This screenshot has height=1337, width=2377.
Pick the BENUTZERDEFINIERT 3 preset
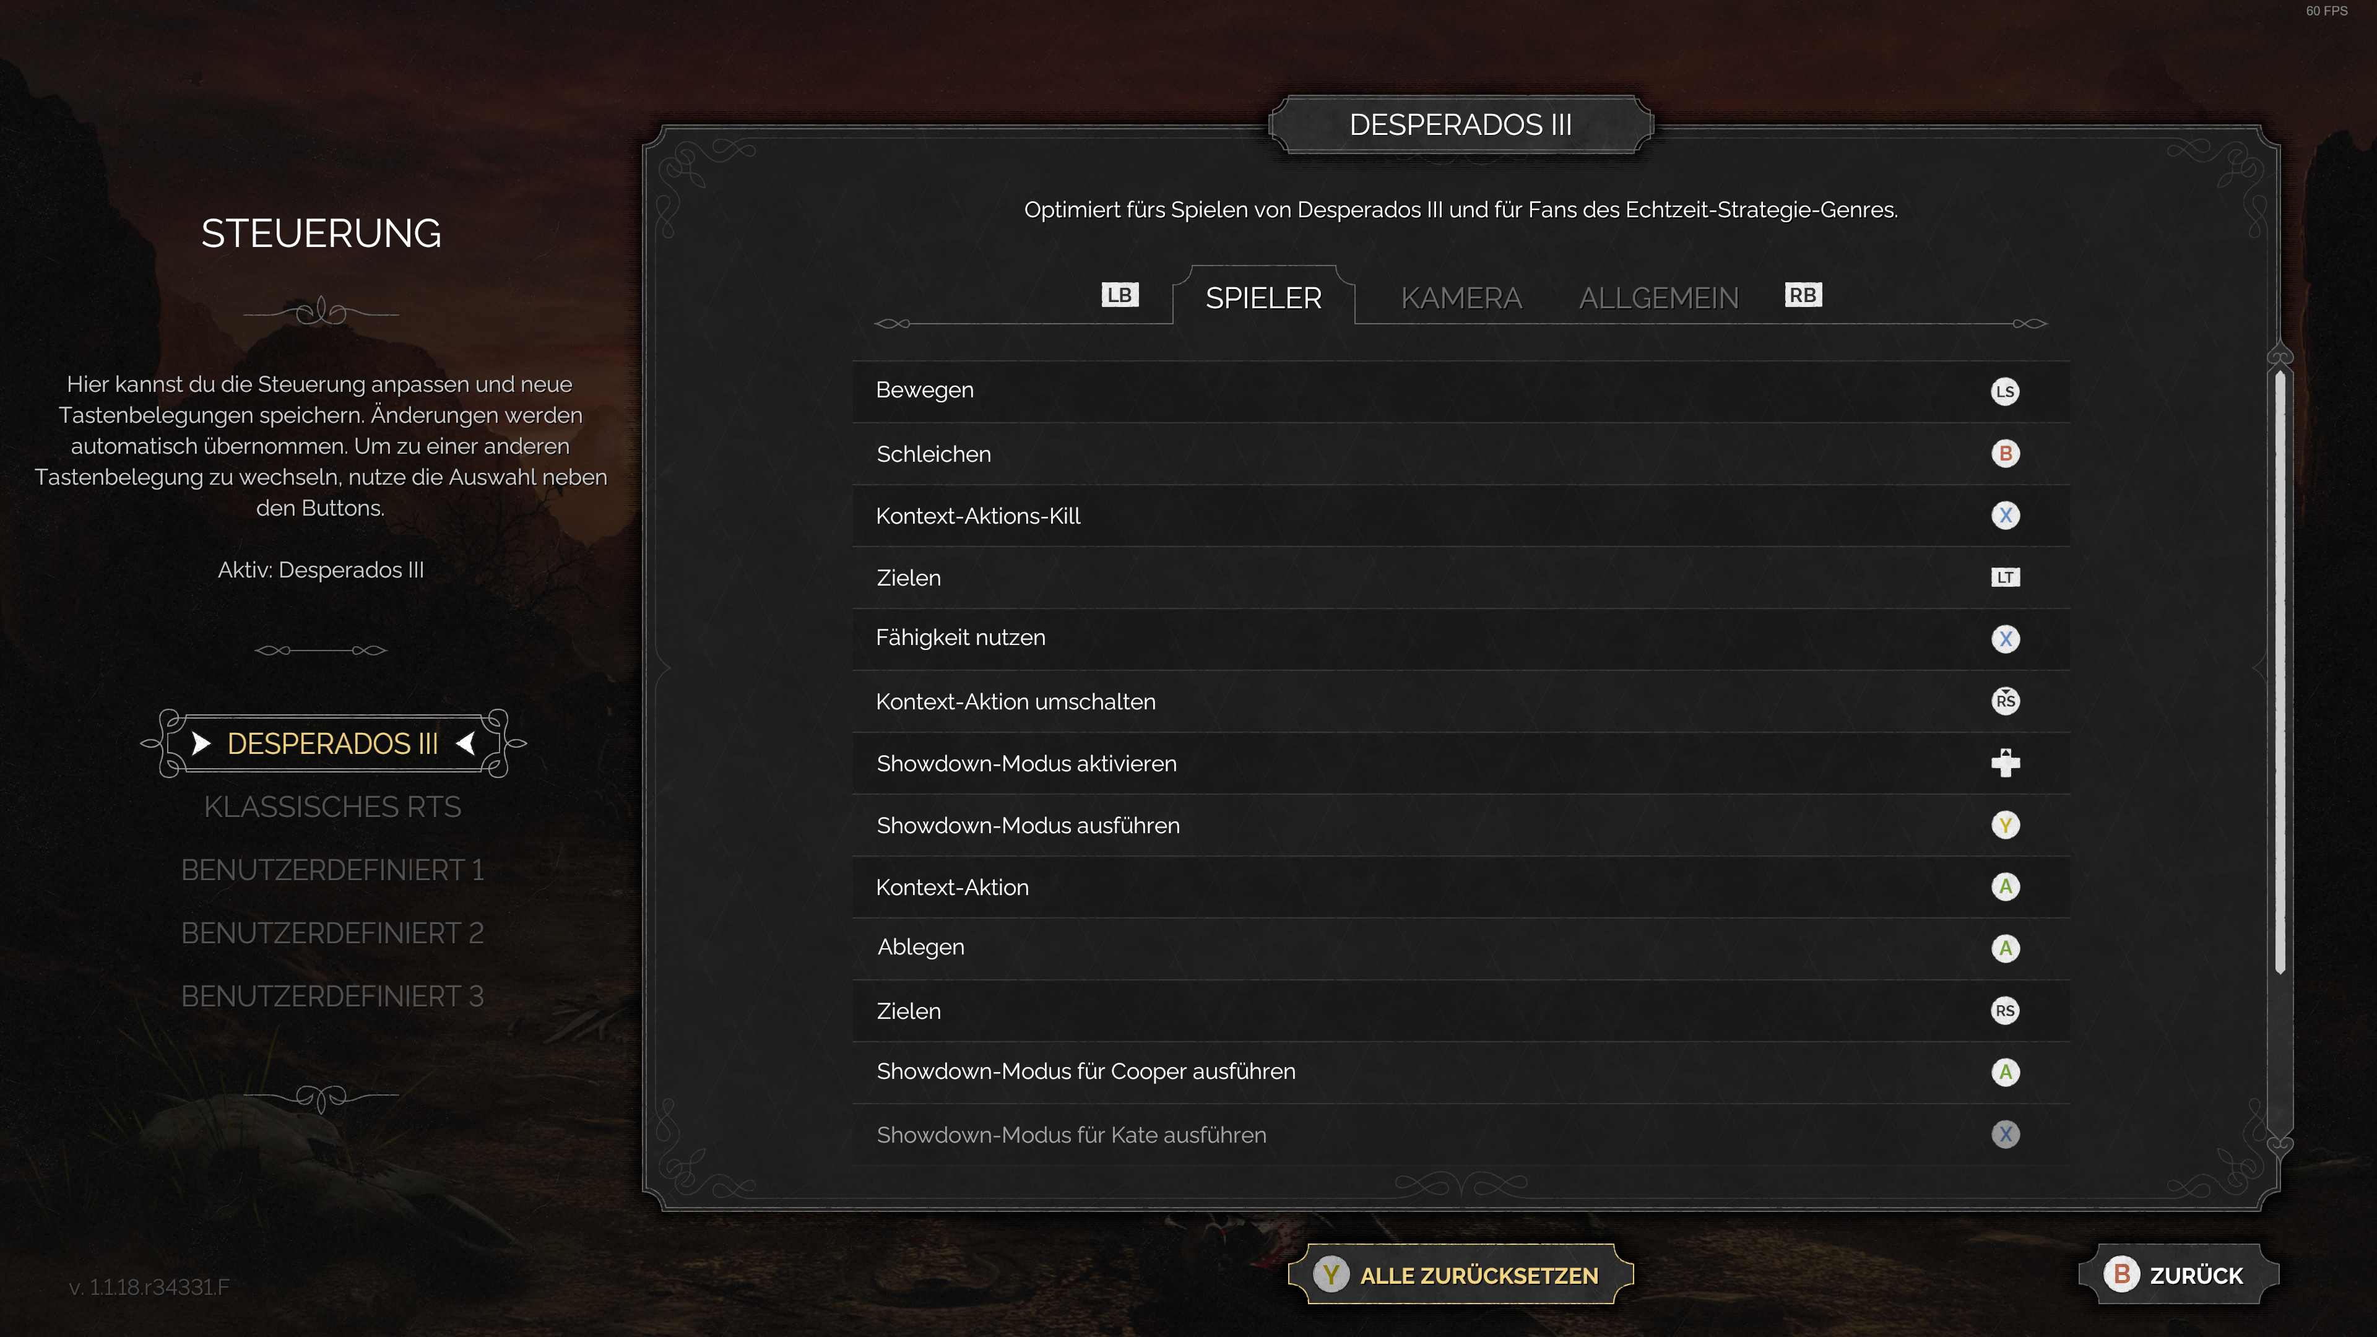(x=332, y=997)
